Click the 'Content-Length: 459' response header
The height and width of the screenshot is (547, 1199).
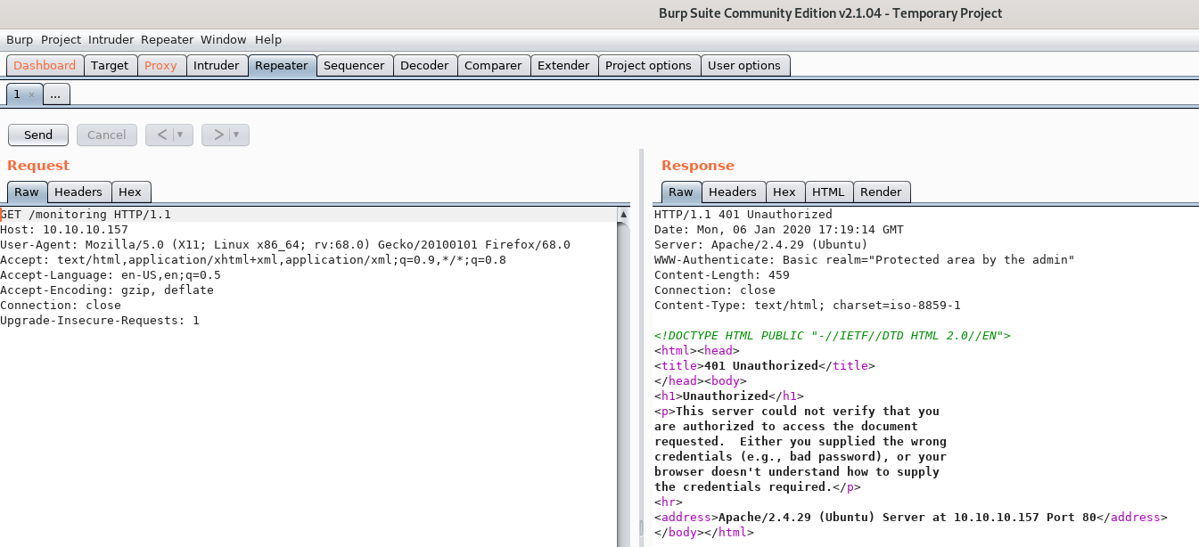pyautogui.click(x=722, y=275)
